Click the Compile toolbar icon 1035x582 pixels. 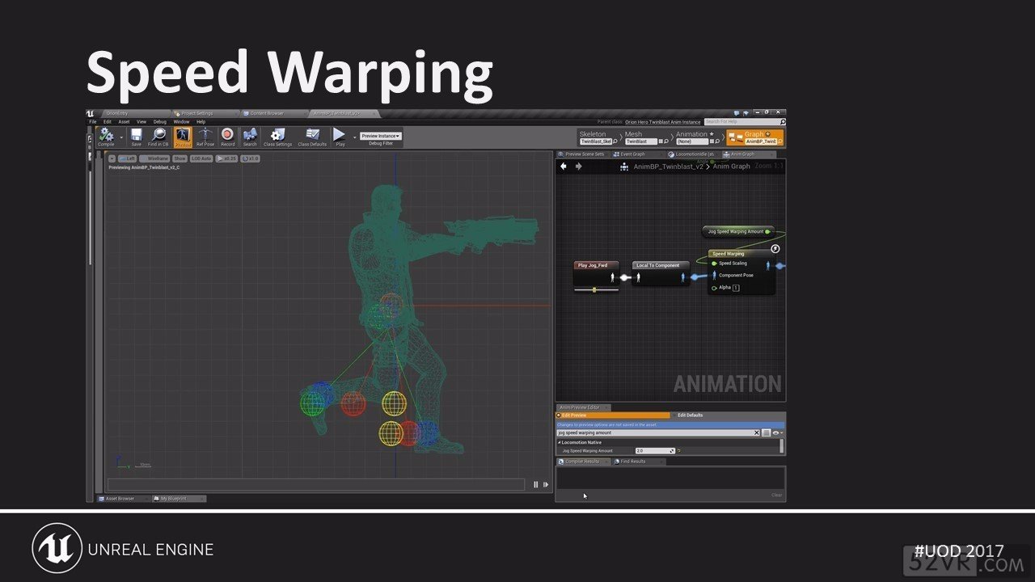[106, 136]
